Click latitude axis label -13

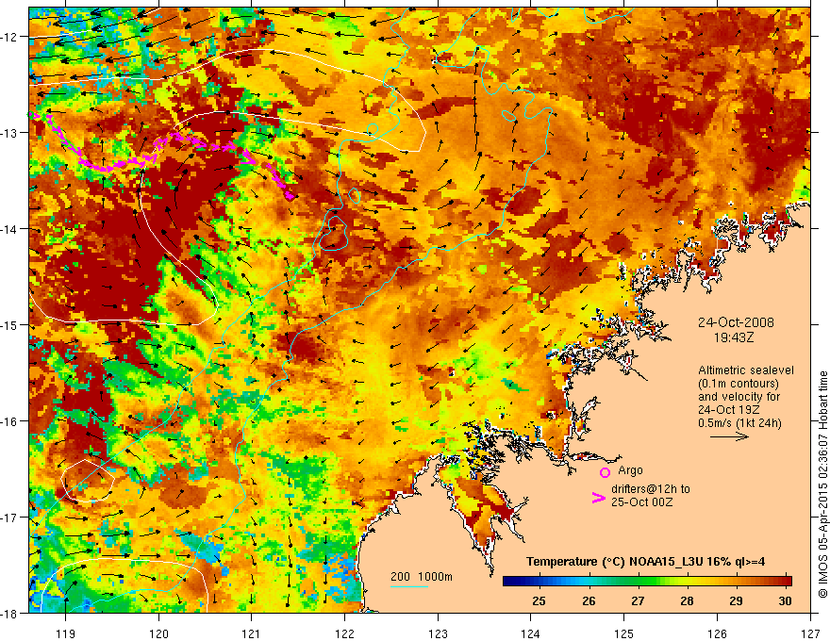9,133
